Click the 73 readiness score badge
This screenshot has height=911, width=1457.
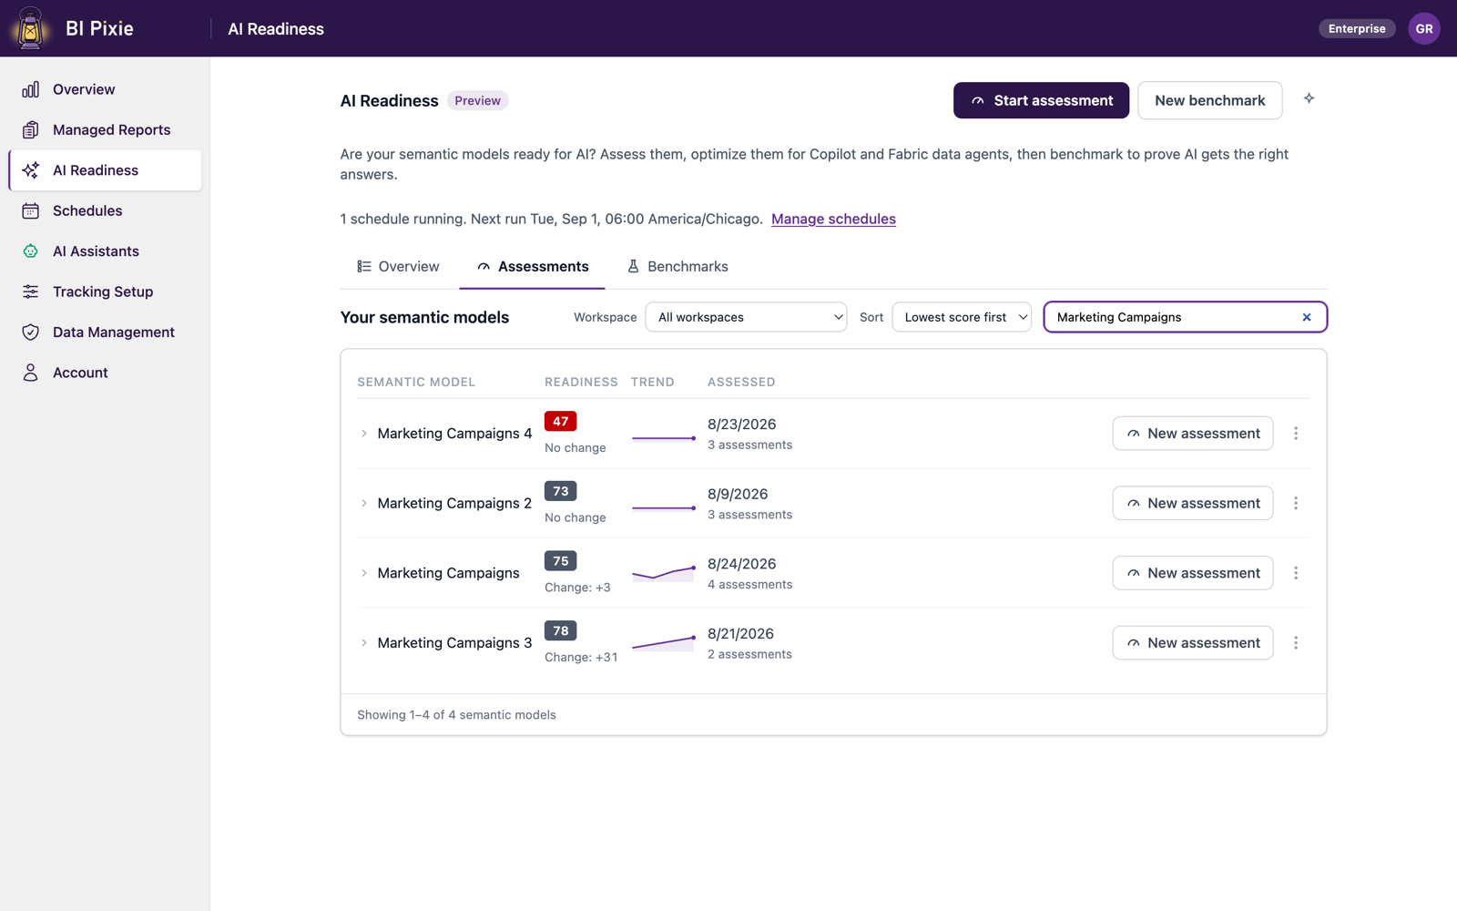[560, 491]
